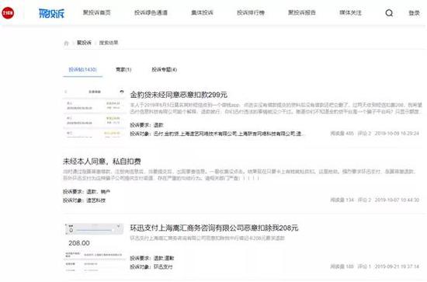
Task: Open 投诉绿色通道 in the navigation bar
Action: (x=151, y=12)
